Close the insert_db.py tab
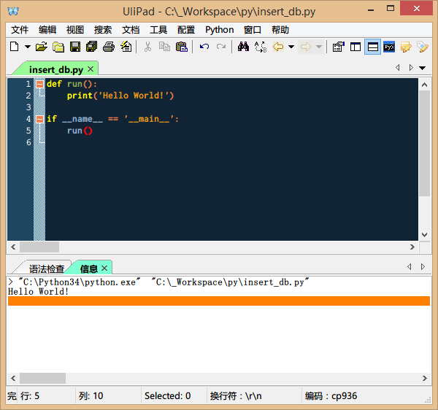 [91, 69]
